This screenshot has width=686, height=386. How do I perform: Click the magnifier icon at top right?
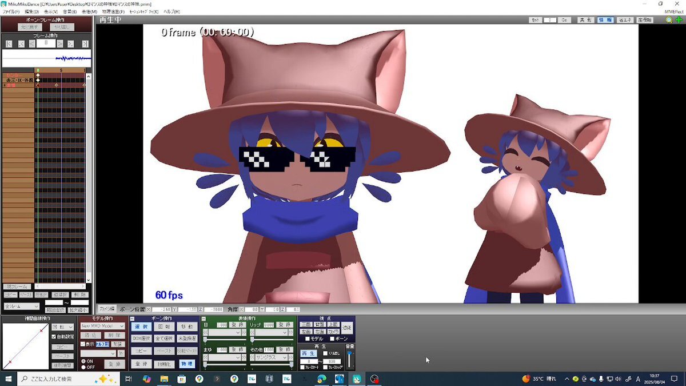(669, 19)
